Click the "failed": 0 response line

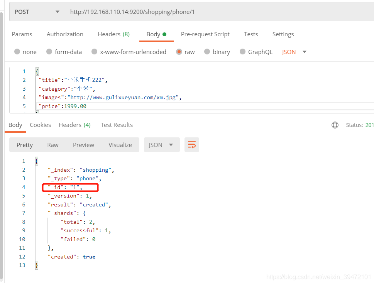click(78, 239)
